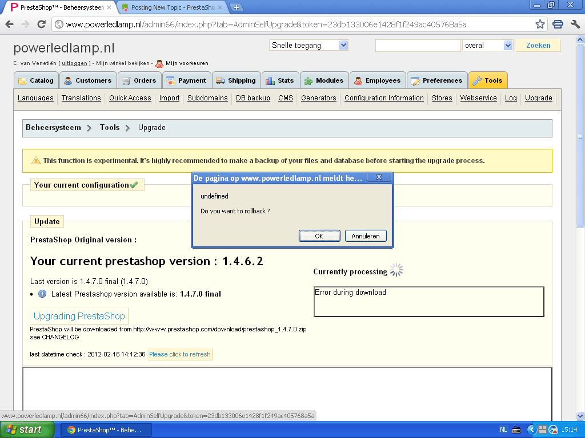This screenshot has width=585, height=438.
Task: Click the Tools tab wrench icon
Action: (x=477, y=81)
